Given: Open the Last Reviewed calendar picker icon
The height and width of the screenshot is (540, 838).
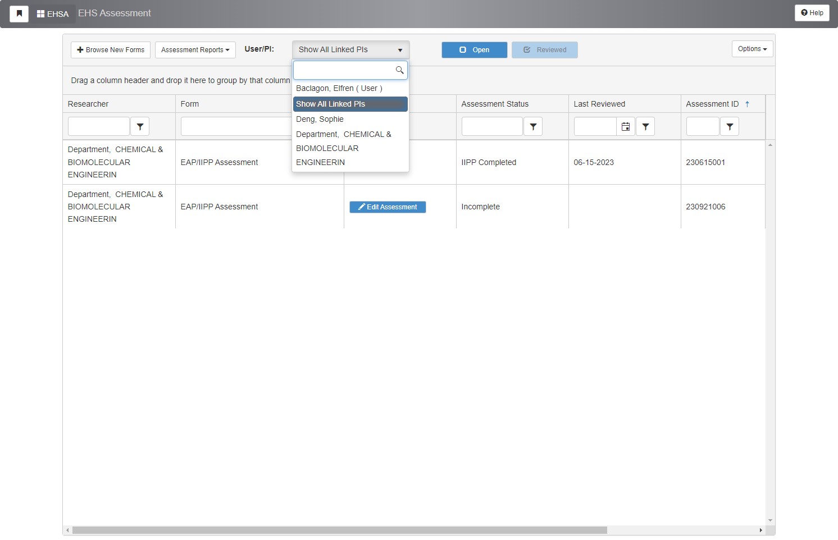Looking at the screenshot, I should 626,127.
